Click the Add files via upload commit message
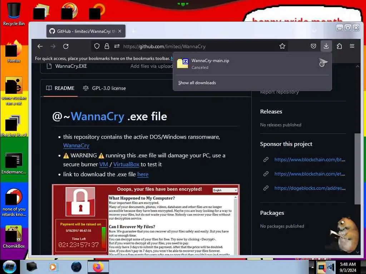This screenshot has height=274, width=366. click(x=152, y=66)
